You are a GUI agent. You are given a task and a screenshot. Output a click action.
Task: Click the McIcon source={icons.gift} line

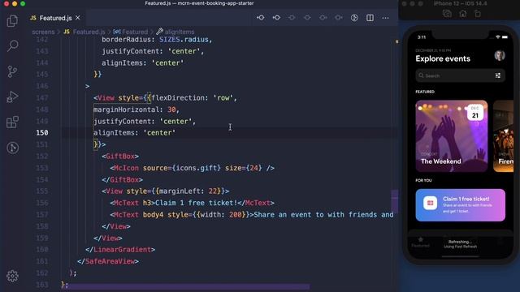[192, 168]
